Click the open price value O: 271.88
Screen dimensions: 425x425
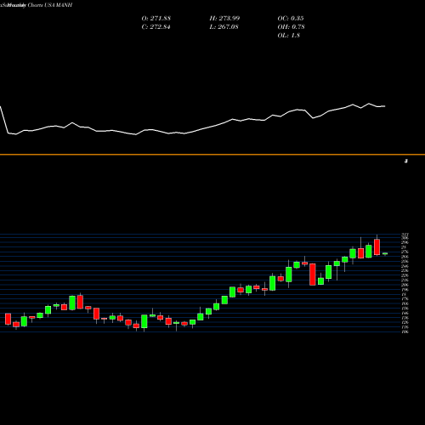coord(156,19)
